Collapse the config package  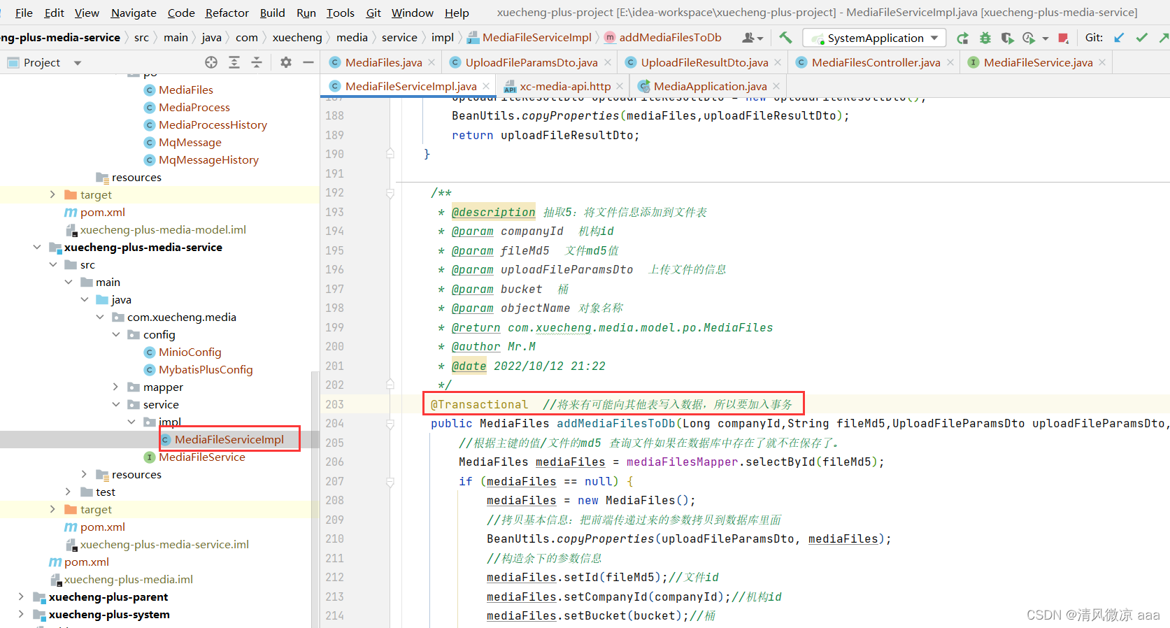116,334
